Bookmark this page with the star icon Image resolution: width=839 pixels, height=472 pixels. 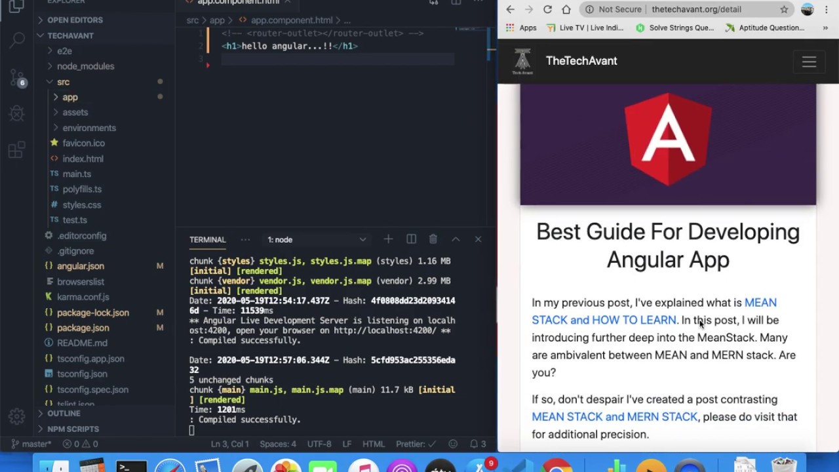(784, 9)
